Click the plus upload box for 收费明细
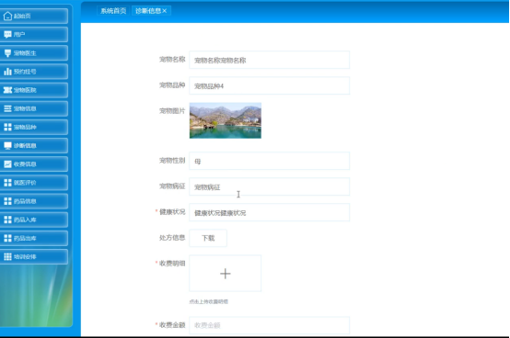Screen dimensions: 510x338 tap(225, 274)
